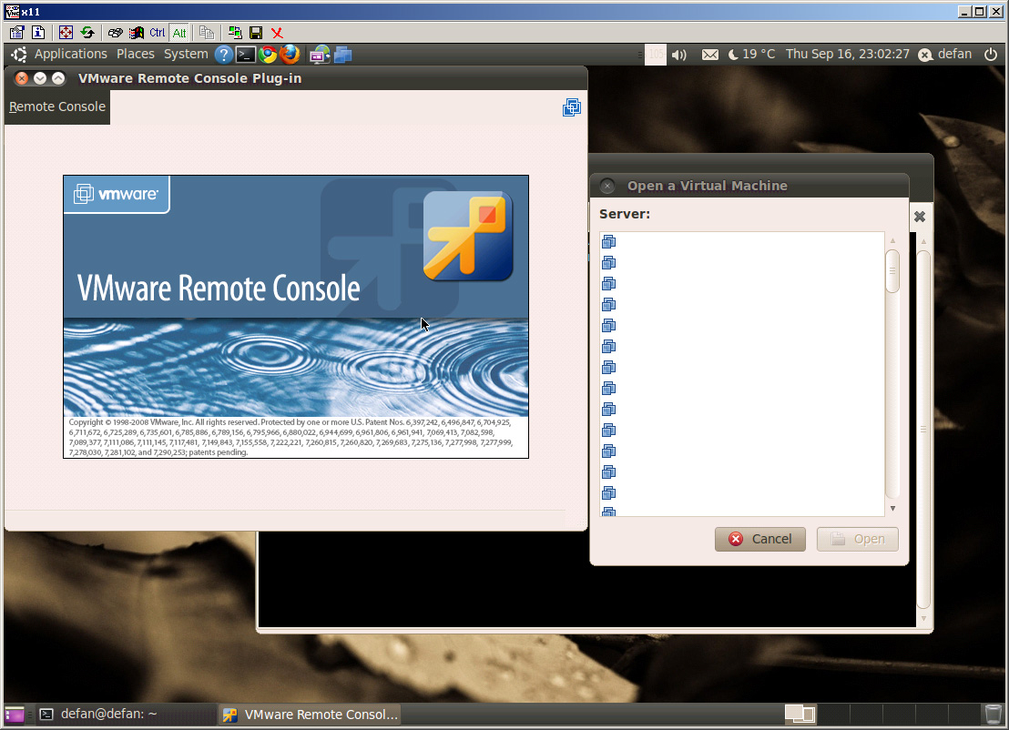Maximize the Remote Console Plug-in window
The height and width of the screenshot is (730, 1009).
58,78
